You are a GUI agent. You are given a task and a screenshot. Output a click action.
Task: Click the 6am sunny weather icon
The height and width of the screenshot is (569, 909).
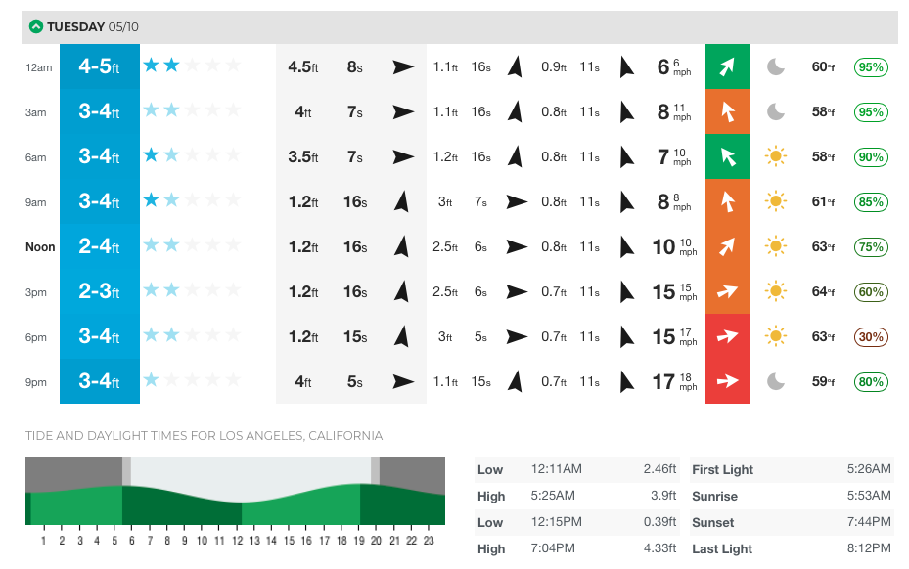pos(776,156)
